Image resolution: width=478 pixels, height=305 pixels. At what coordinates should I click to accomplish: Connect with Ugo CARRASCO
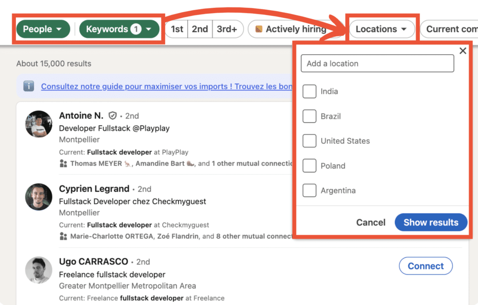coord(425,266)
